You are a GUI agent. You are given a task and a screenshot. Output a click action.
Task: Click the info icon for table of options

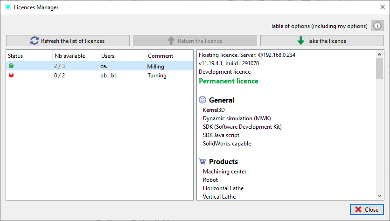point(377,26)
